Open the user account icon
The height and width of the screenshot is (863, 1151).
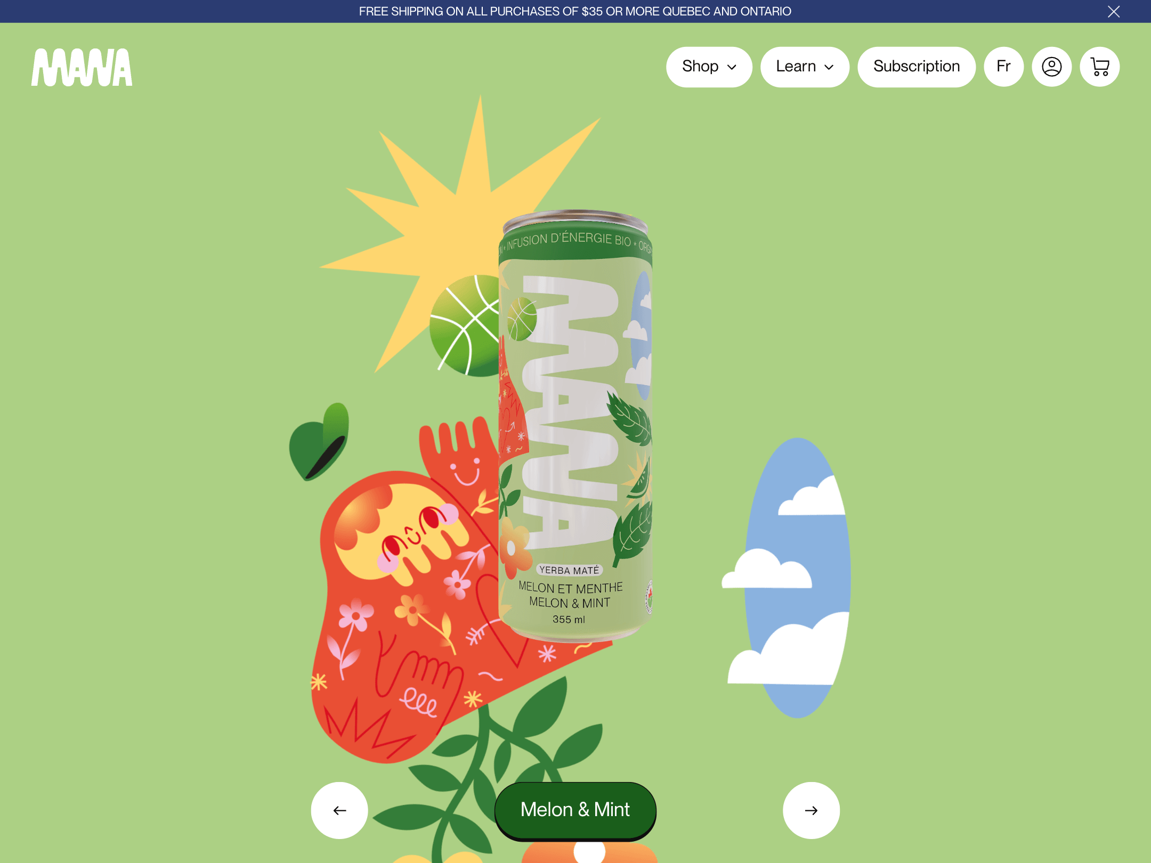point(1051,67)
